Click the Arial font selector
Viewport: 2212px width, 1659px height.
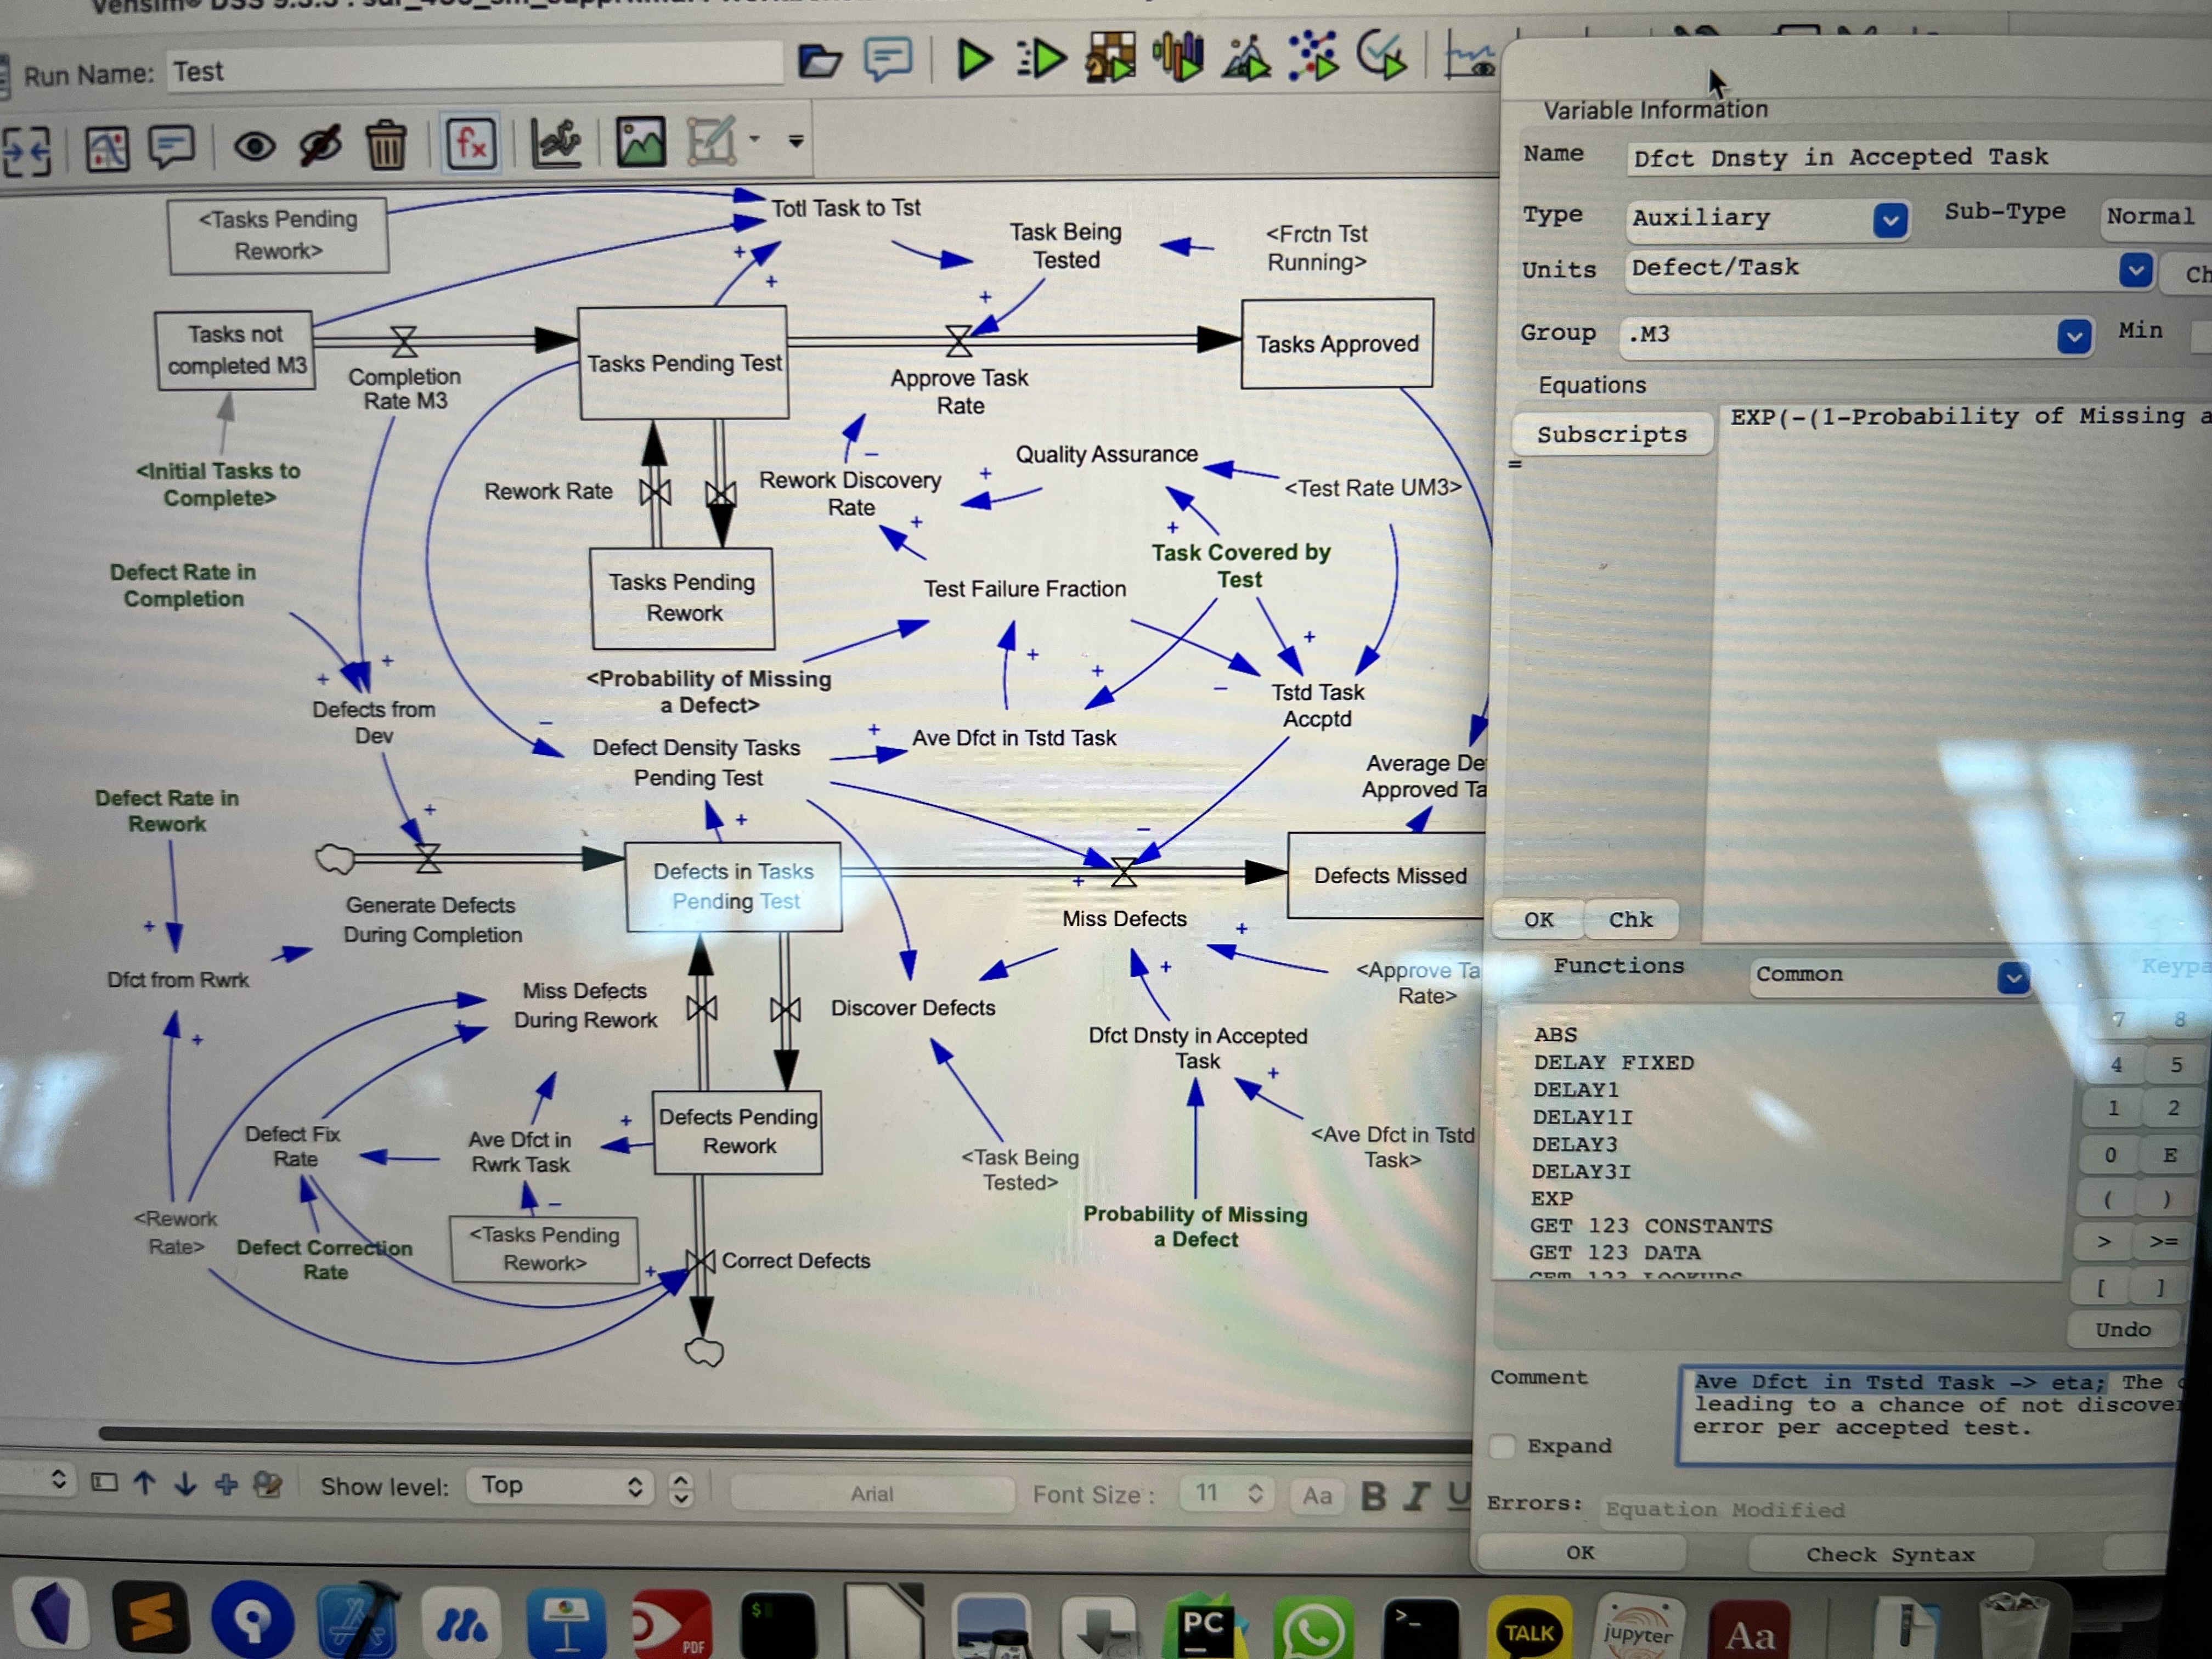tap(872, 1494)
